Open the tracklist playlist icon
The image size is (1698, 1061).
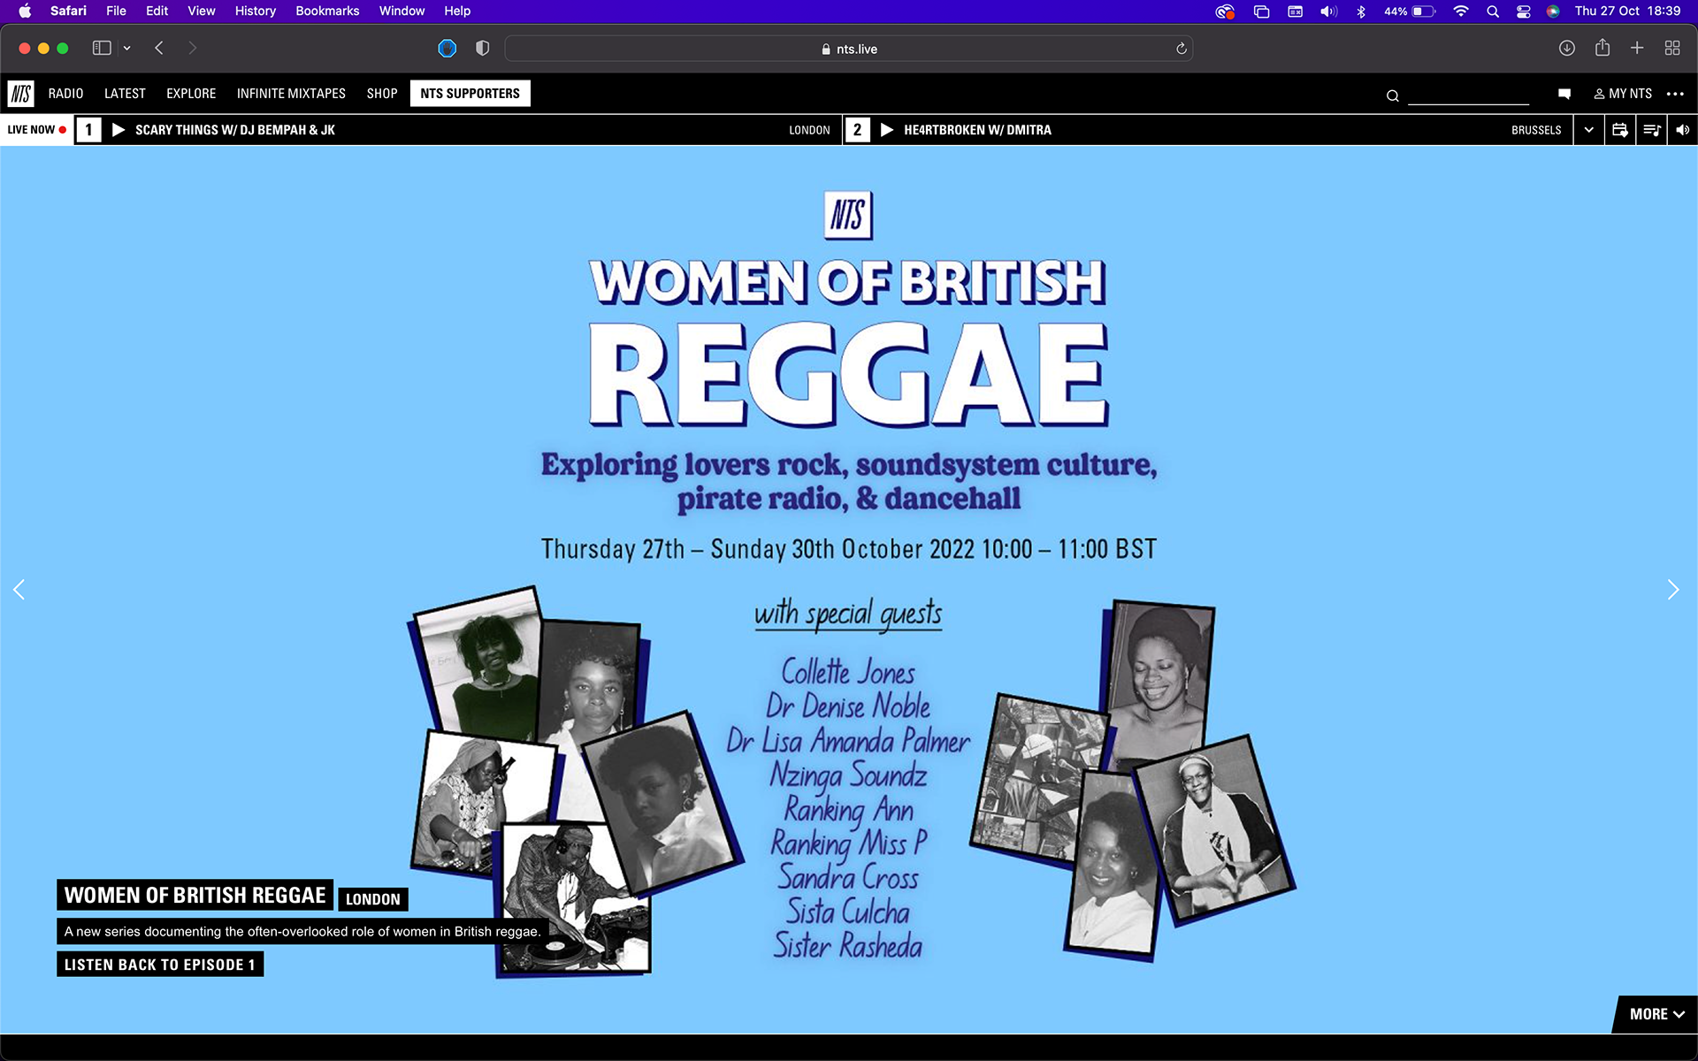tap(1651, 130)
